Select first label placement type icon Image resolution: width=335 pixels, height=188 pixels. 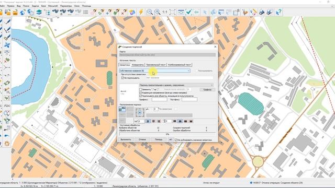pyautogui.click(x=122, y=109)
